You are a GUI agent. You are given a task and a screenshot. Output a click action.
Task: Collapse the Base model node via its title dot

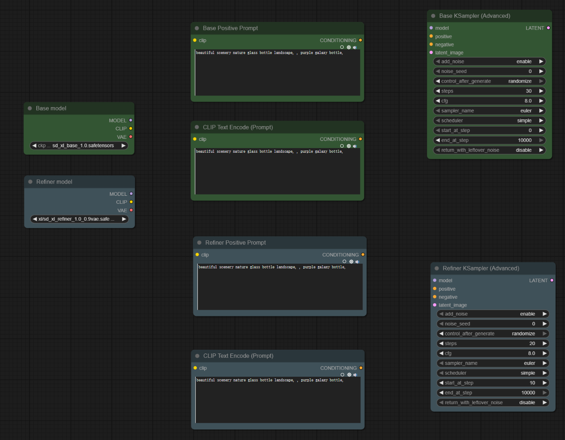point(30,108)
